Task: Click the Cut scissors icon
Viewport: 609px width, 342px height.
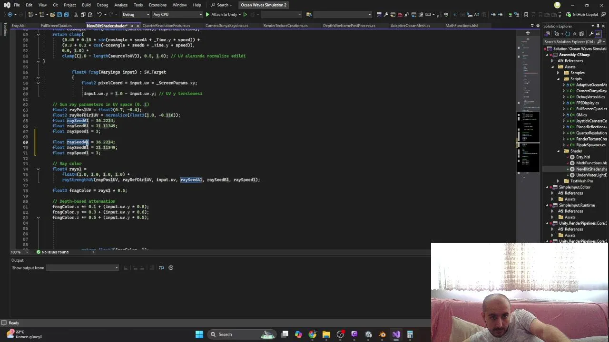Action: click(x=76, y=15)
